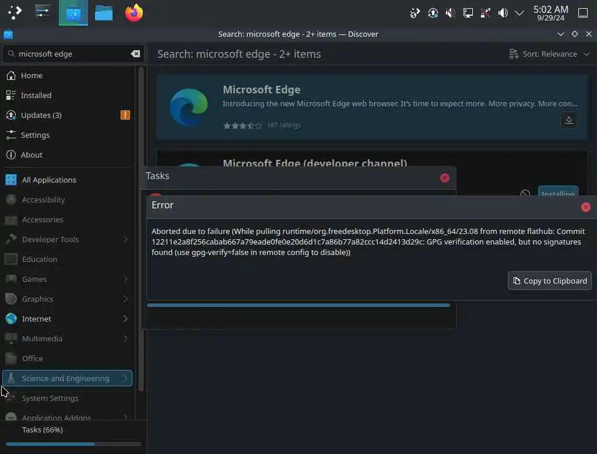The width and height of the screenshot is (597, 454).
Task: Expand the Games subcategories arrow
Action: 125,279
